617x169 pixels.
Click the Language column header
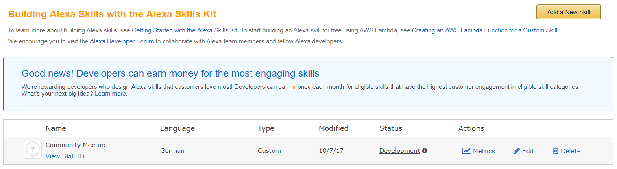point(177,128)
